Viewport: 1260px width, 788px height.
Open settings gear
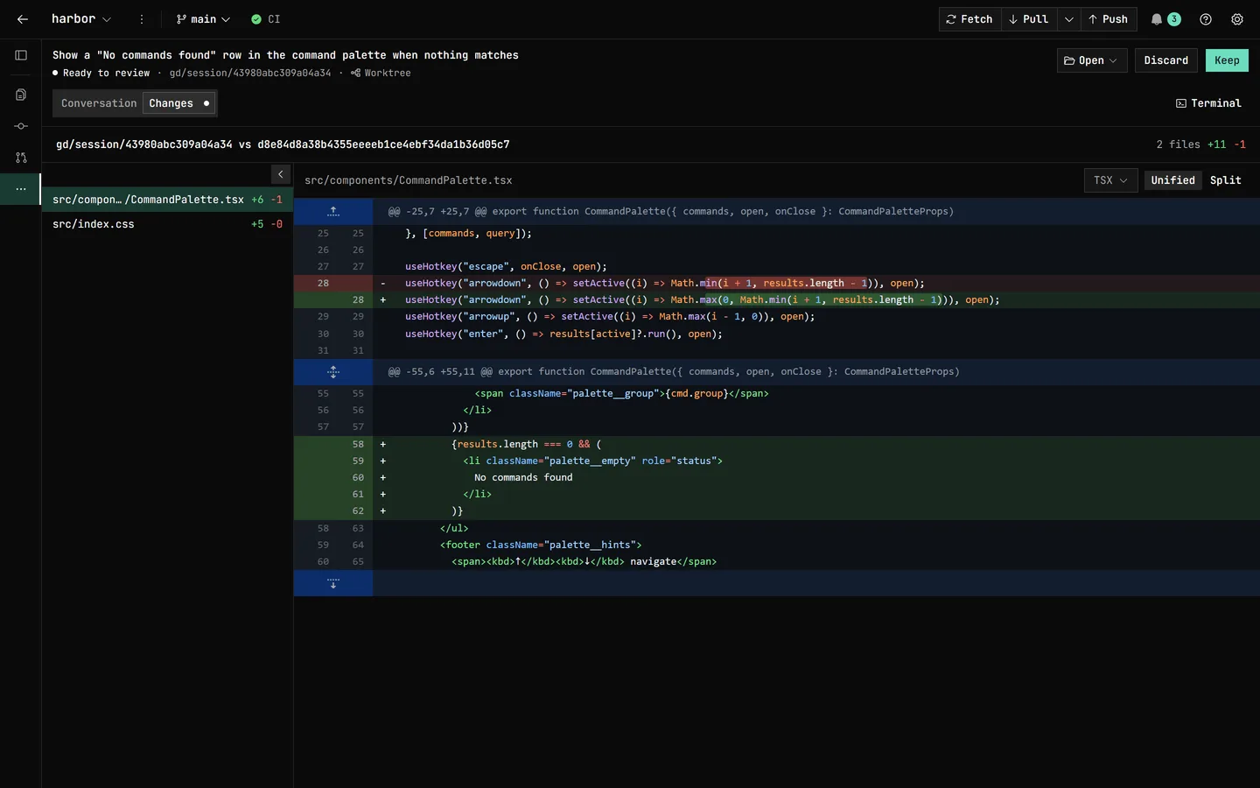tap(1237, 19)
